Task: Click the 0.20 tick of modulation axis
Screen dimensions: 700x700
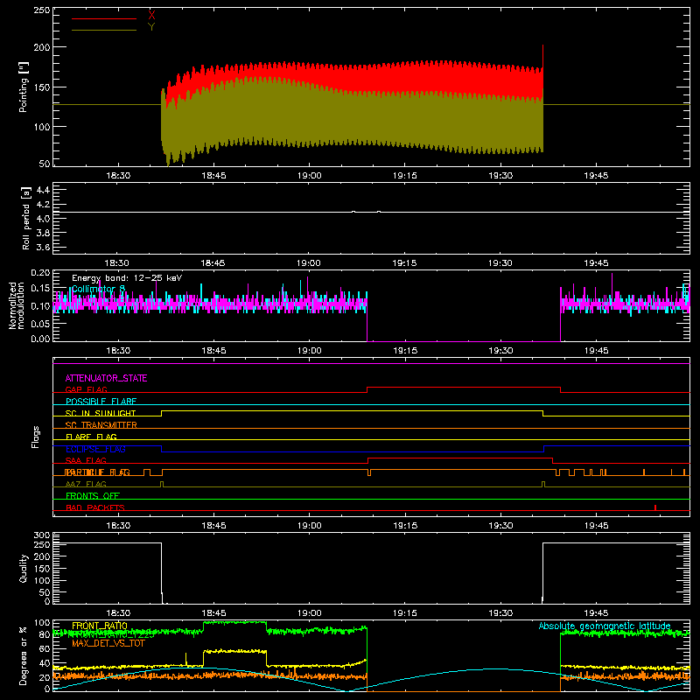Action: (x=40, y=272)
